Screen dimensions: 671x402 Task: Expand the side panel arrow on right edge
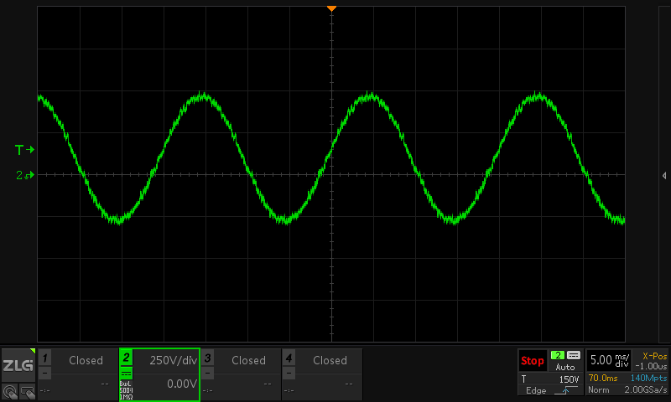point(664,175)
